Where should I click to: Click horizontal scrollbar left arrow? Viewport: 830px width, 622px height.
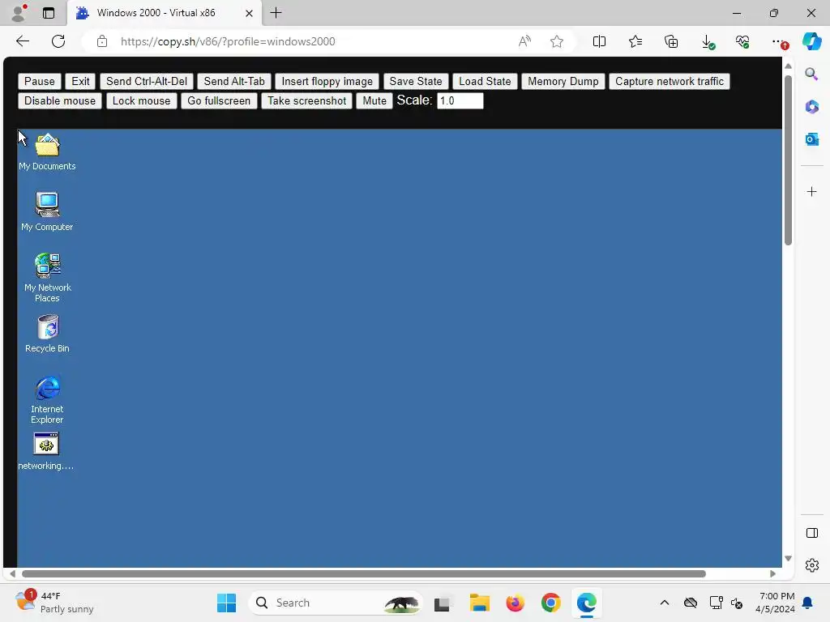click(x=12, y=574)
